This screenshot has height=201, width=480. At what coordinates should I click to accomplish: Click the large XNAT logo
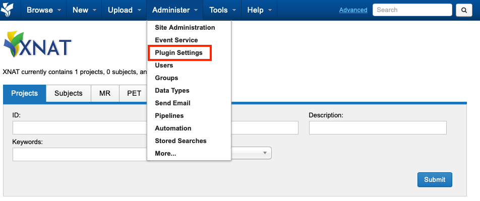(37, 44)
